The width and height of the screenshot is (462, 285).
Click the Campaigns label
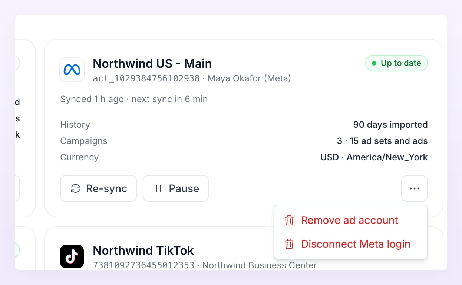pyautogui.click(x=84, y=141)
